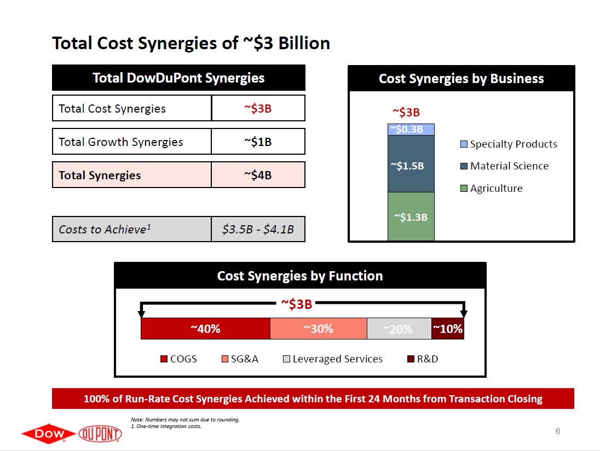Click the Leveraged Services legend square

click(286, 359)
